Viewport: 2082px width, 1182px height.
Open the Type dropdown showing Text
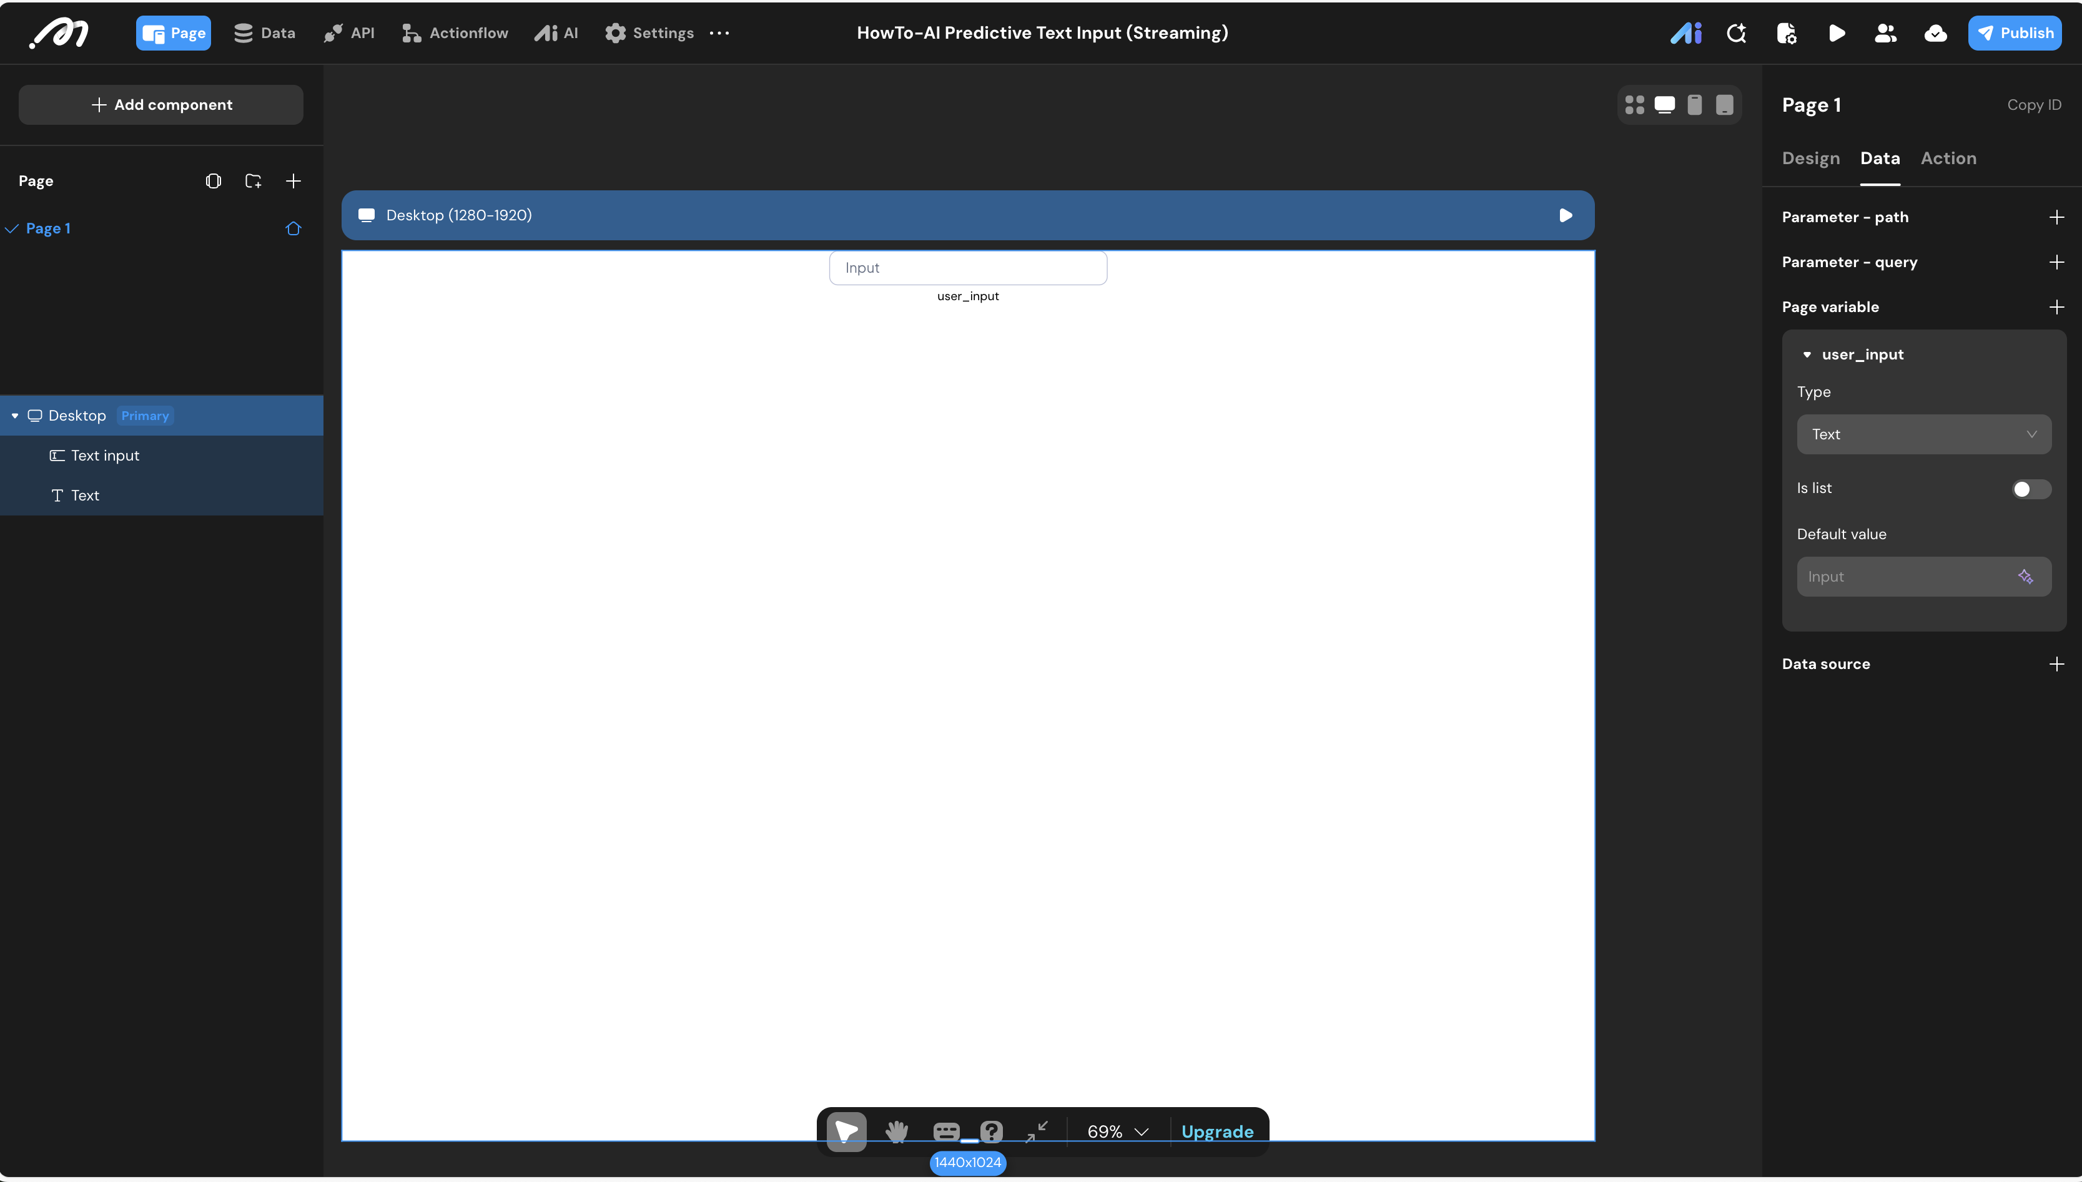(x=1923, y=434)
